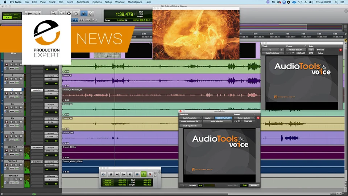Mute the C track

(x=21, y=93)
